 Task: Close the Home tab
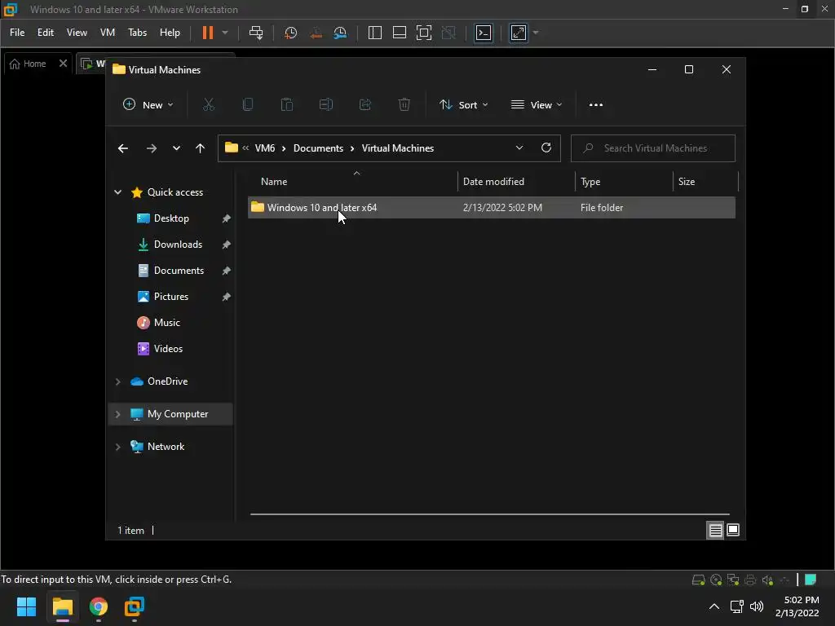coord(63,64)
